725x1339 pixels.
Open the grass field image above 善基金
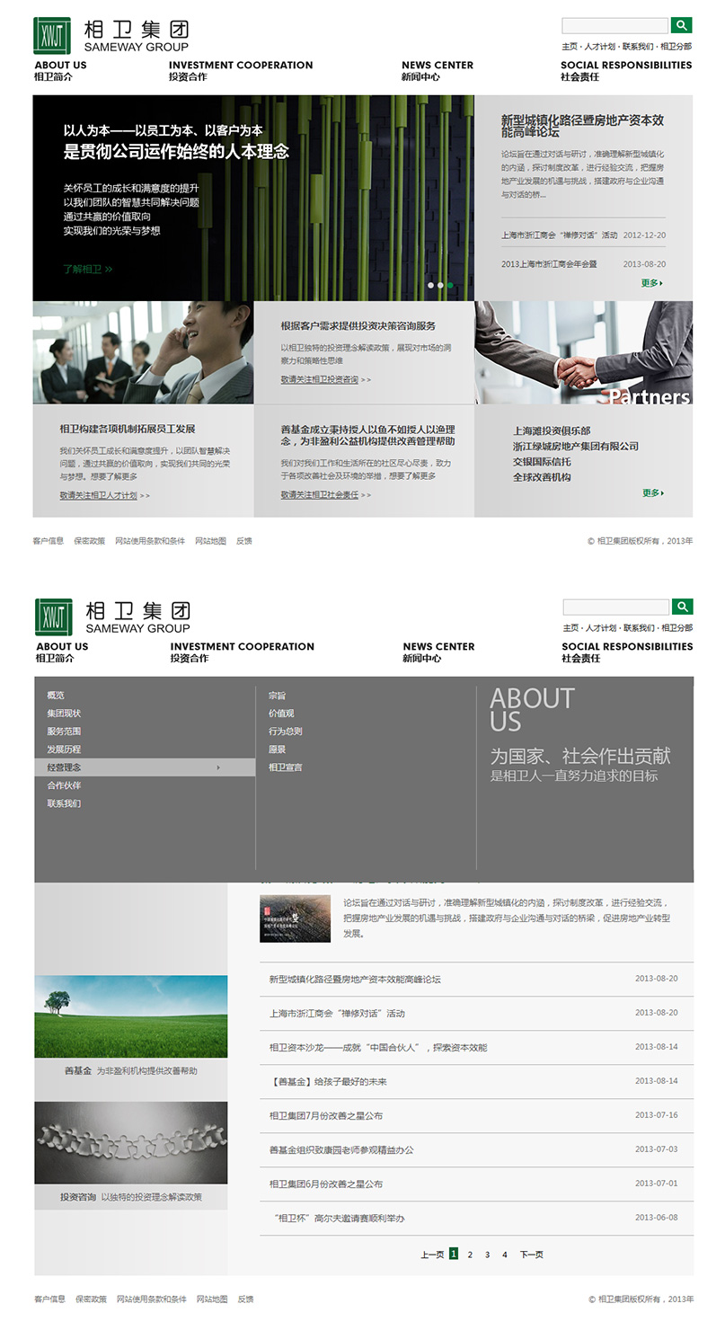131,1015
